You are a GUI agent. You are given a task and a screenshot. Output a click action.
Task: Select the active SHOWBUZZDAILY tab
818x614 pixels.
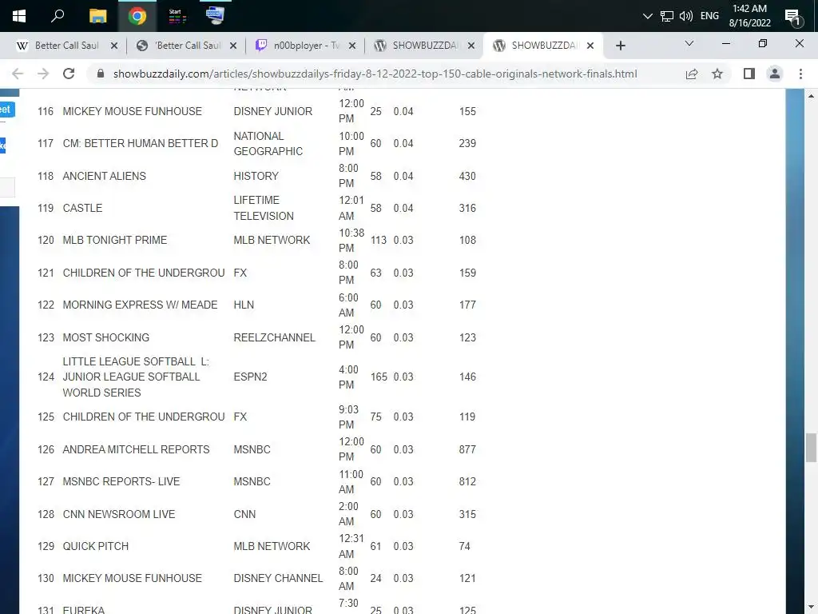[544, 46]
